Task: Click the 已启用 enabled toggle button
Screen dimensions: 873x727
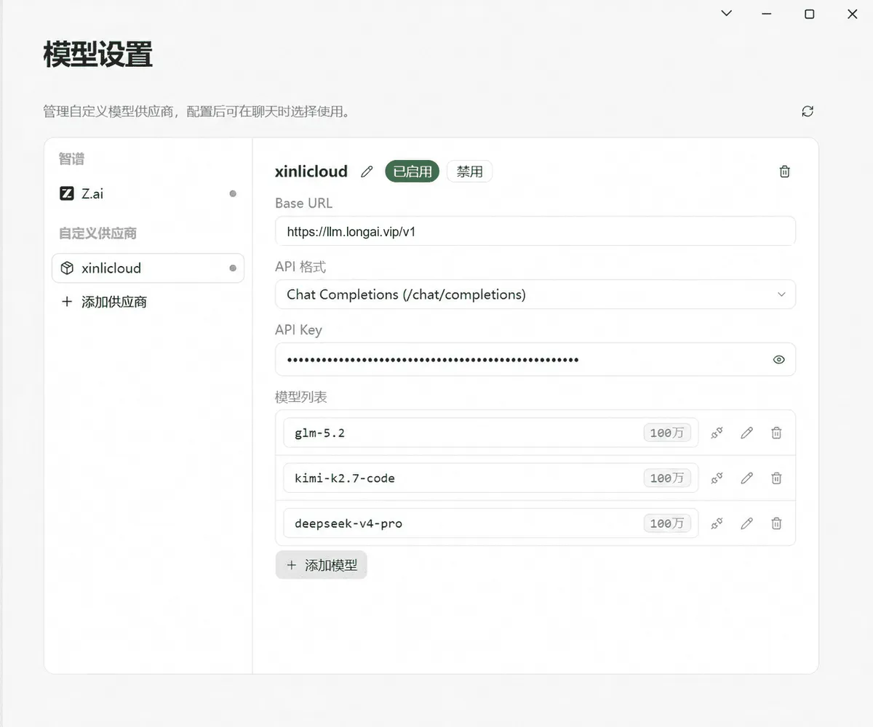Action: pyautogui.click(x=412, y=172)
